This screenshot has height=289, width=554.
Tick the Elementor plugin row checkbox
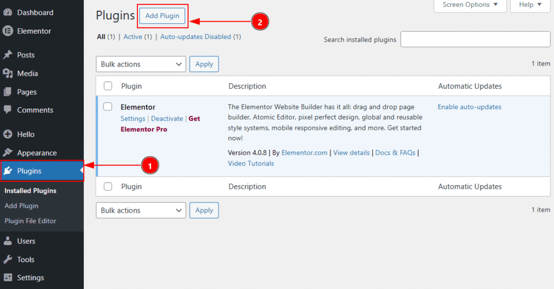point(108,106)
